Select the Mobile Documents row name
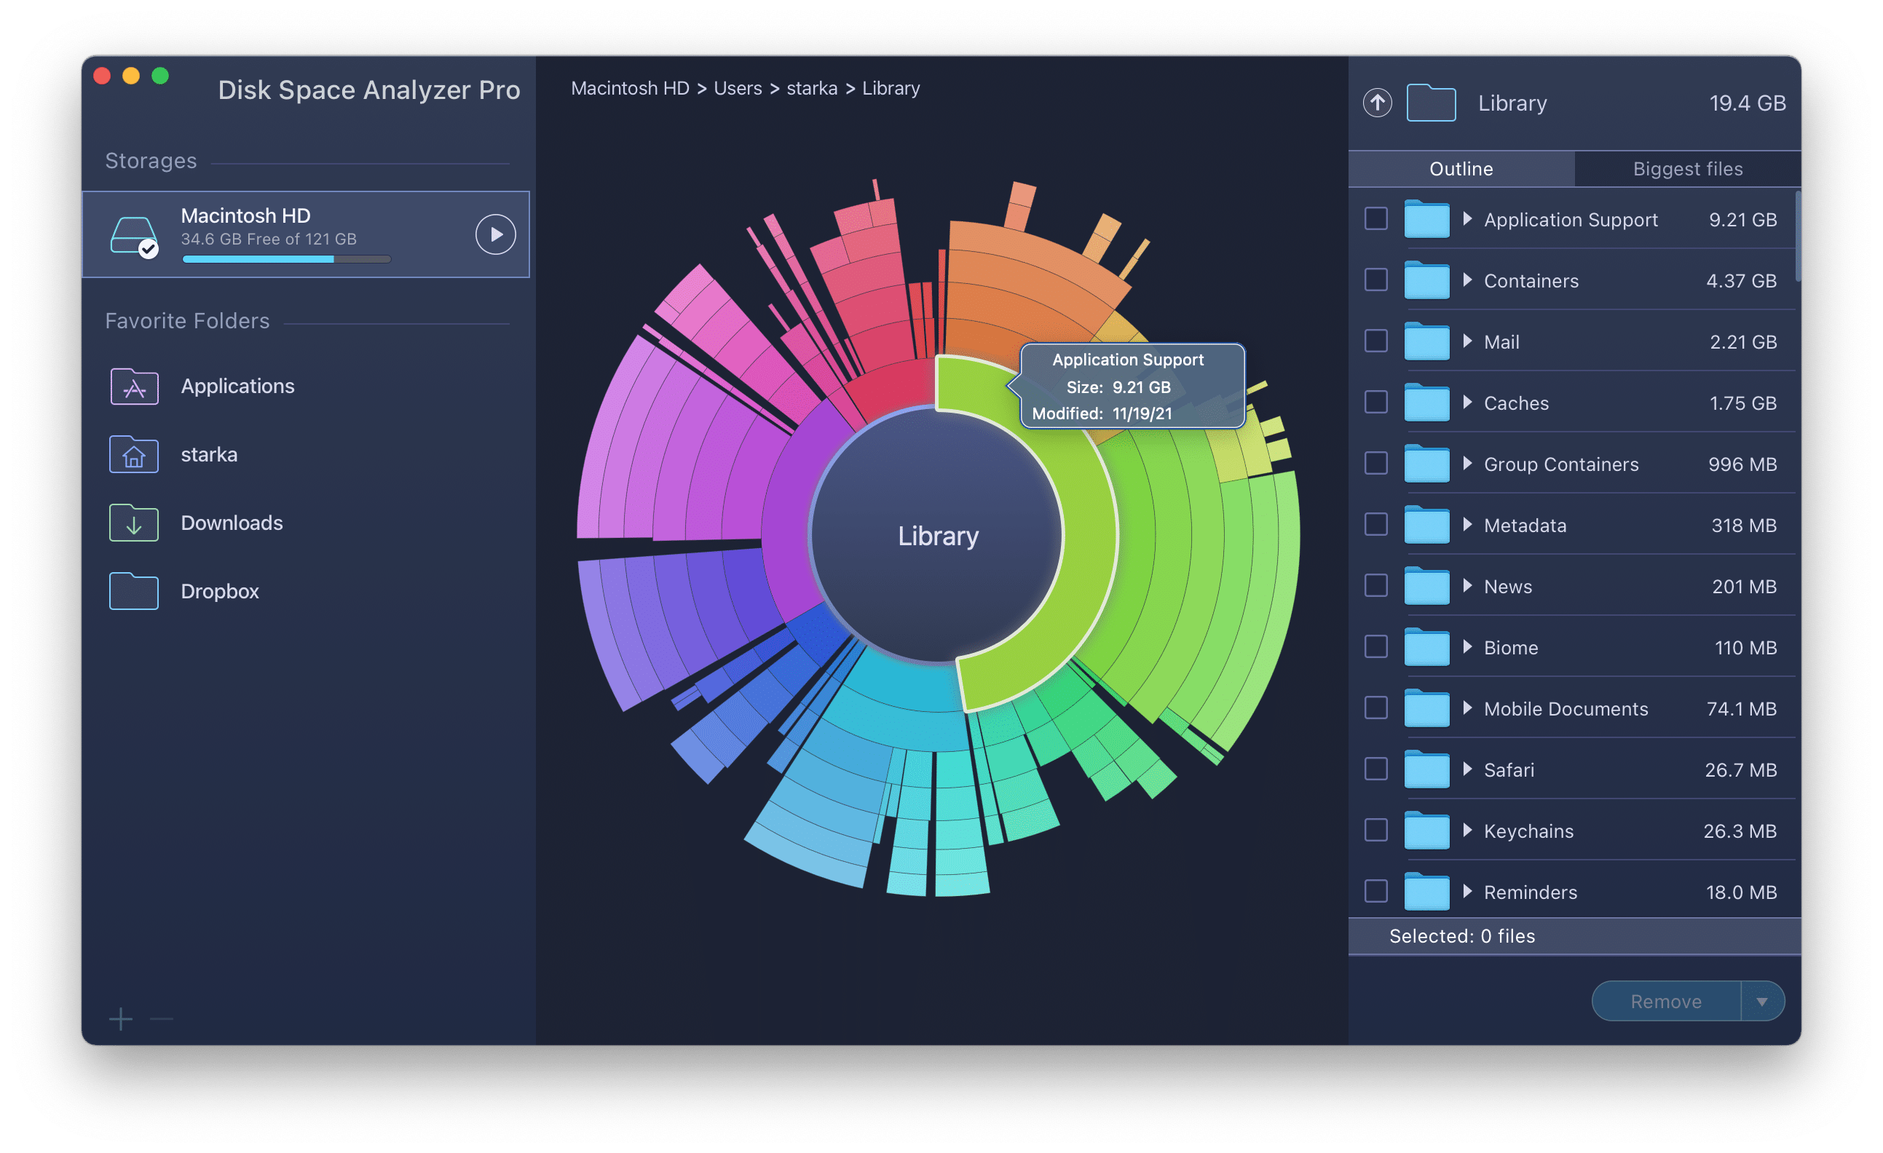Screen dimensions: 1883x1153 tap(1565, 709)
